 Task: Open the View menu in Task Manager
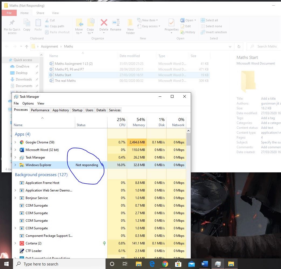coord(41,103)
